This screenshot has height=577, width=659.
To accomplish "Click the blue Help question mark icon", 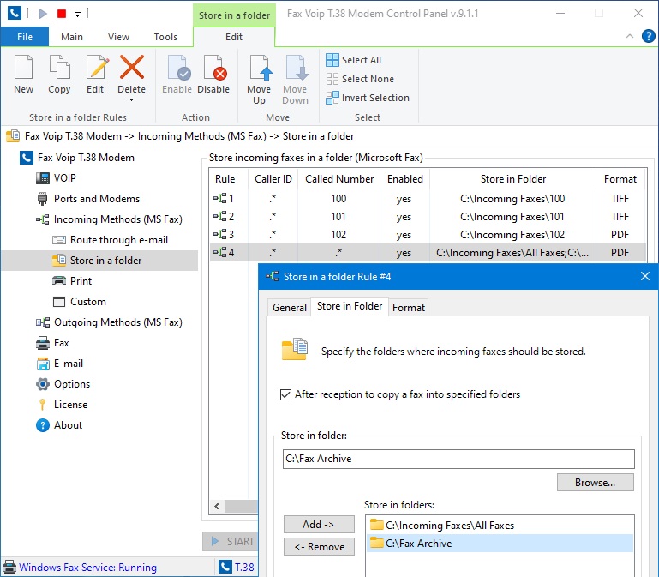I will coord(649,36).
